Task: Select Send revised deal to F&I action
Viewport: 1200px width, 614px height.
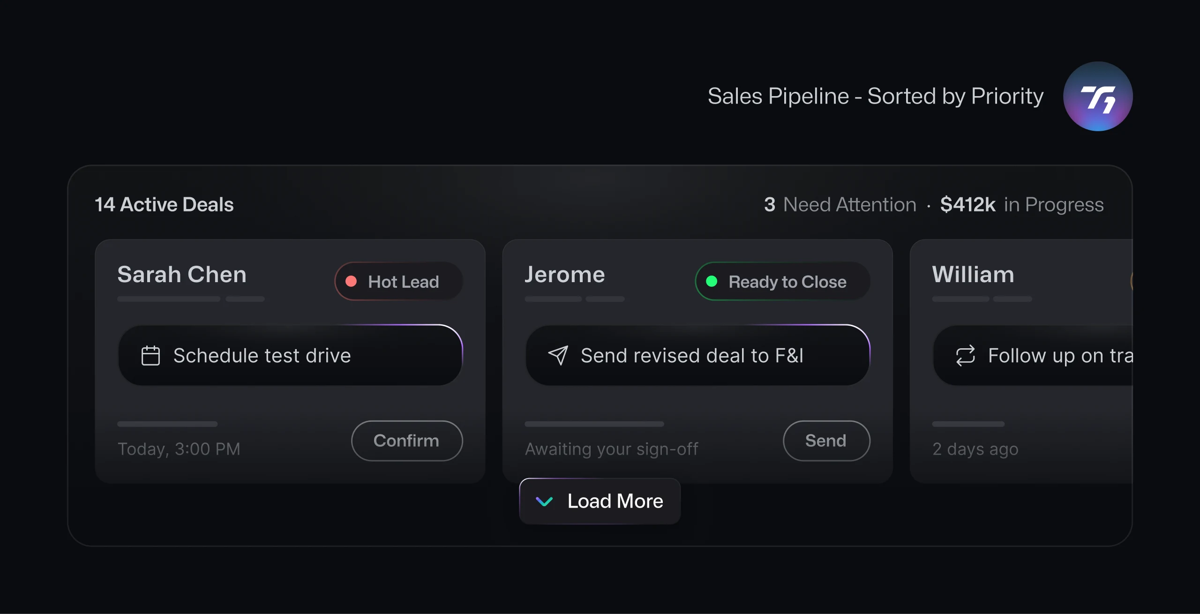Action: (x=698, y=355)
